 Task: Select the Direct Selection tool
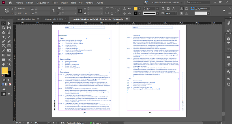point(9,23)
